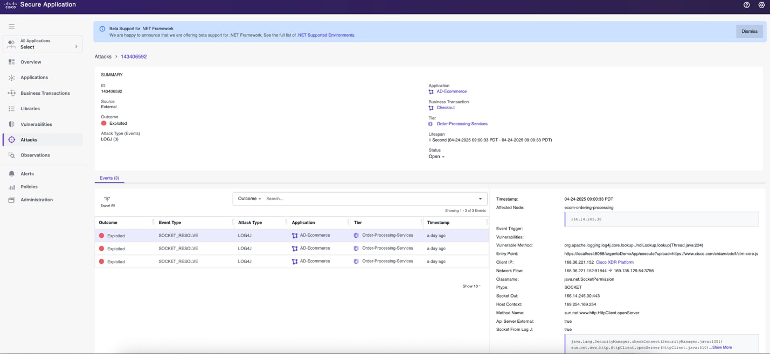
Task: Click Show More on the stack trace
Action: [x=722, y=348]
